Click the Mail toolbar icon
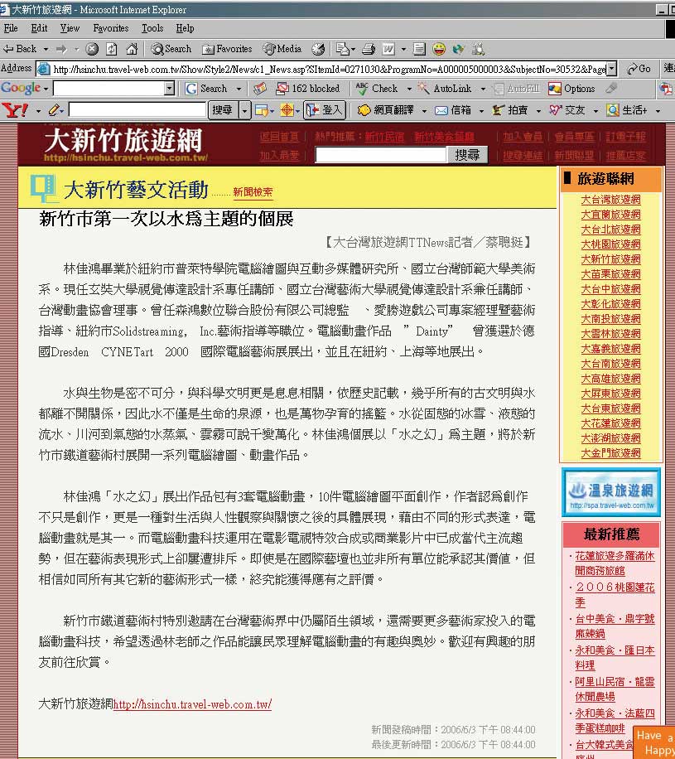This screenshot has width=675, height=759. tap(343, 49)
